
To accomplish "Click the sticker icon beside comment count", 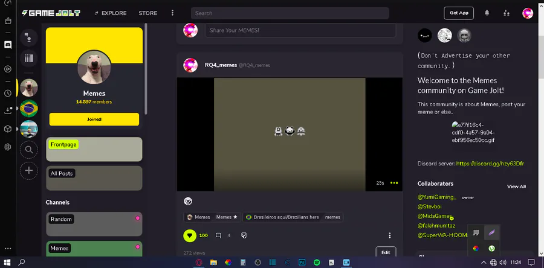I will (x=244, y=235).
